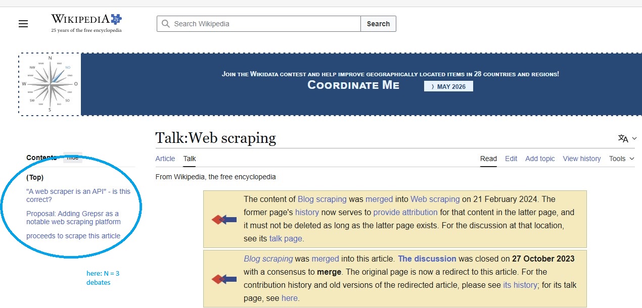The height and width of the screenshot is (308, 642).
Task: Follow the talk page link
Action: click(x=286, y=238)
